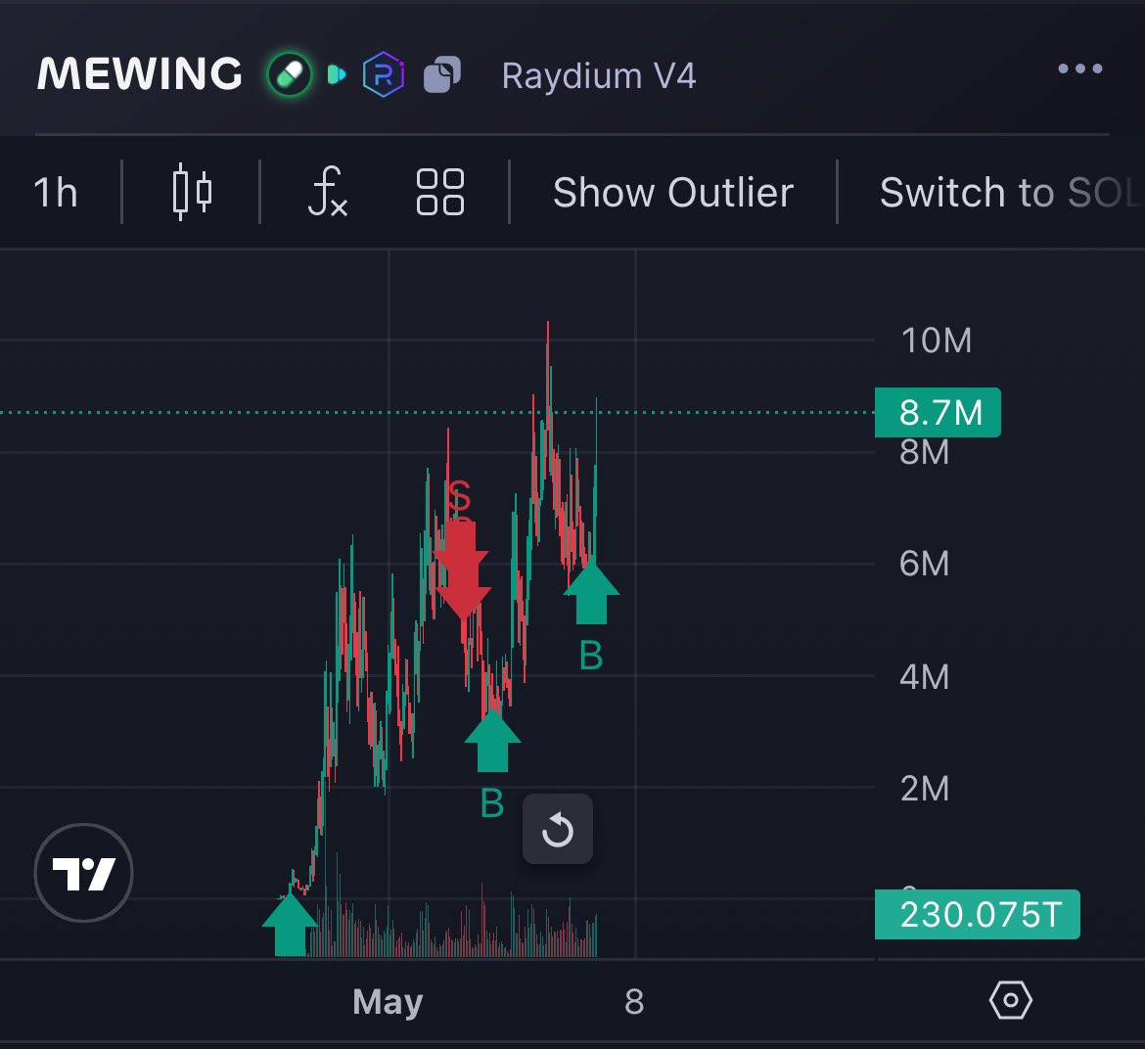Viewport: 1145px width, 1049px height.
Task: Select the candlestick chart style icon
Action: tap(191, 192)
